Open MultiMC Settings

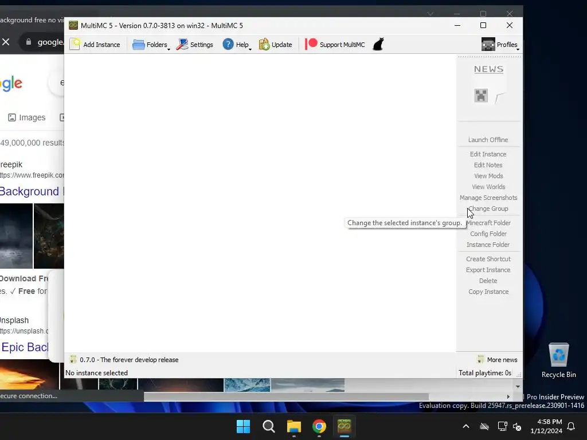click(195, 45)
